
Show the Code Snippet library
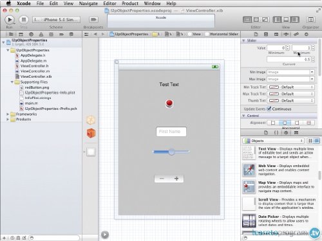(x=276, y=132)
